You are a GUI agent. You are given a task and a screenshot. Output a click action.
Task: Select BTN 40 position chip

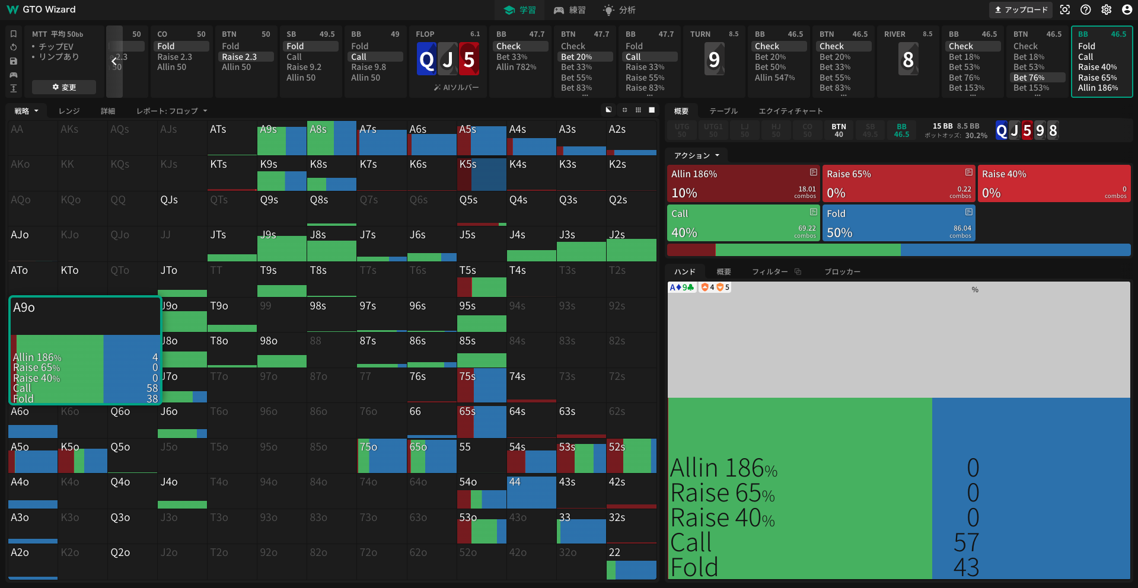(839, 130)
